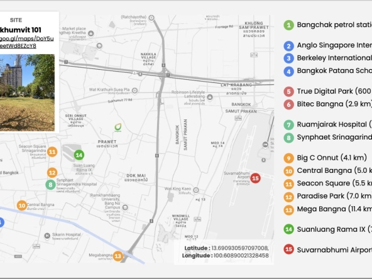Viewport: 372px width, 279px height.
Task: Click legend circle 6 for Bitec Bangna
Action: coord(288,104)
